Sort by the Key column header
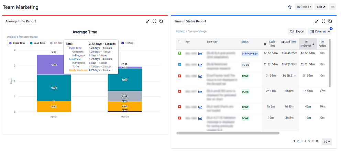Viewport: 343px width, 154px height. click(x=187, y=42)
